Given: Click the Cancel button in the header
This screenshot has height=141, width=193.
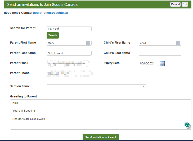Looking at the screenshot, I should pyautogui.click(x=175, y=4).
